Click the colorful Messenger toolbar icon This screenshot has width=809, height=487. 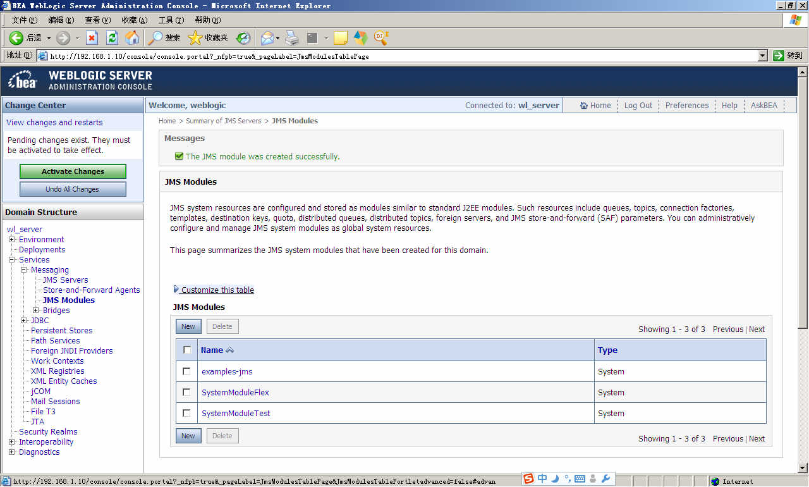click(x=360, y=38)
